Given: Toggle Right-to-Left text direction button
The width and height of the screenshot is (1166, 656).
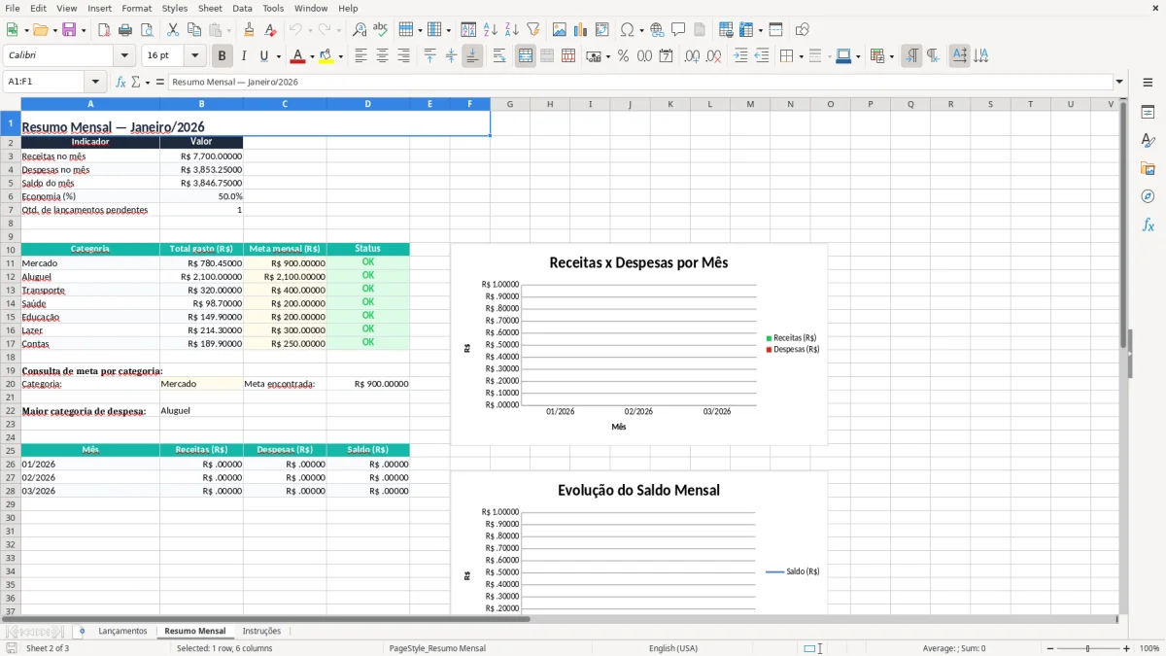Looking at the screenshot, I should (933, 56).
